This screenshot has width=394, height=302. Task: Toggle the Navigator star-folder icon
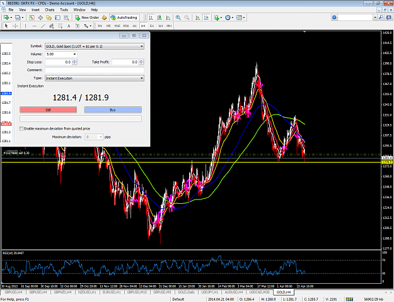[x=49, y=18]
